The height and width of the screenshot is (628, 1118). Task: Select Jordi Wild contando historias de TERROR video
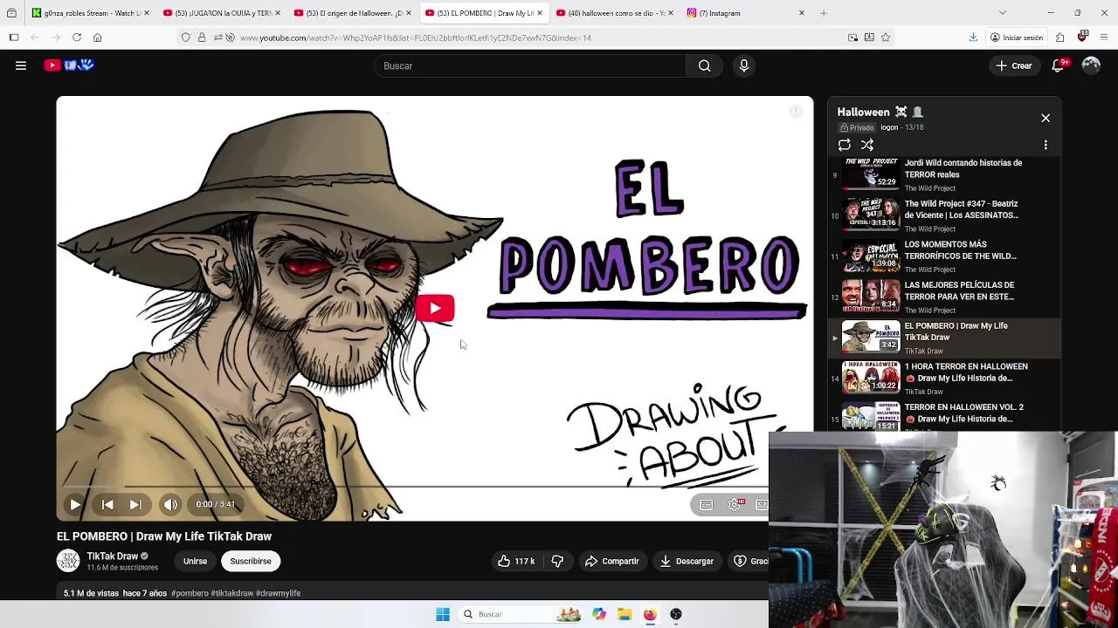point(944,174)
